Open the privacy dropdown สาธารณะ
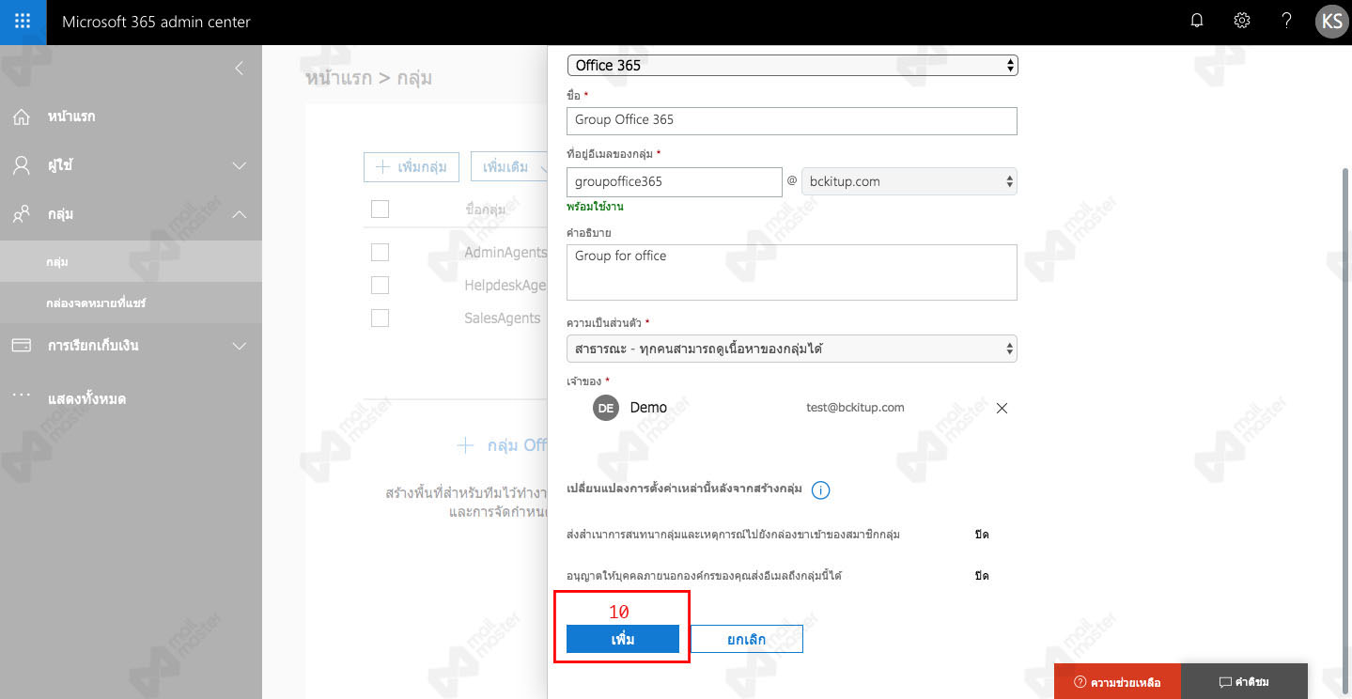The image size is (1352, 699). coord(792,349)
